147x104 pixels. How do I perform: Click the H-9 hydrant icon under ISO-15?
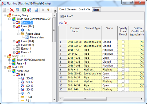tap(23, 93)
